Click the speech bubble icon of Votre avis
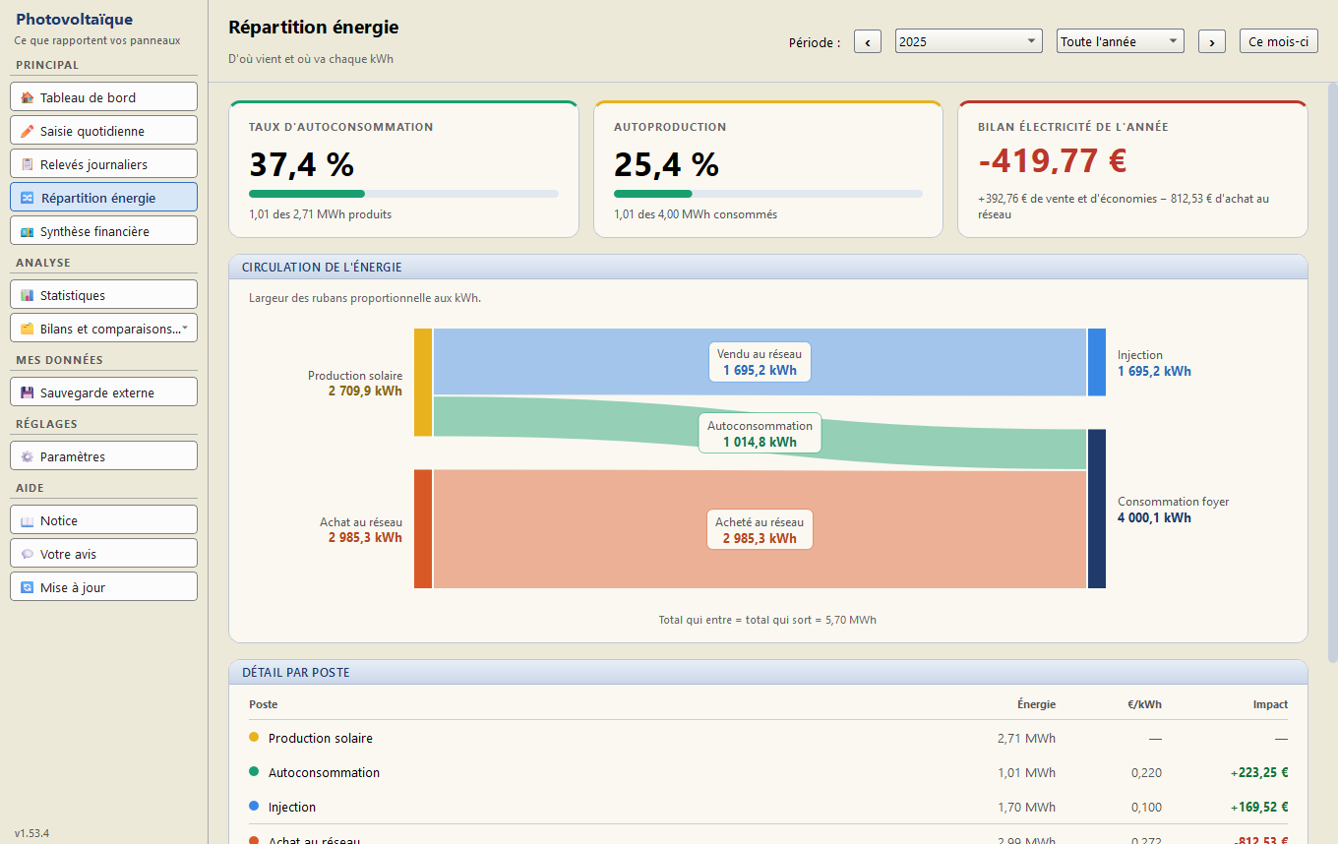This screenshot has width=1338, height=844. (x=28, y=554)
